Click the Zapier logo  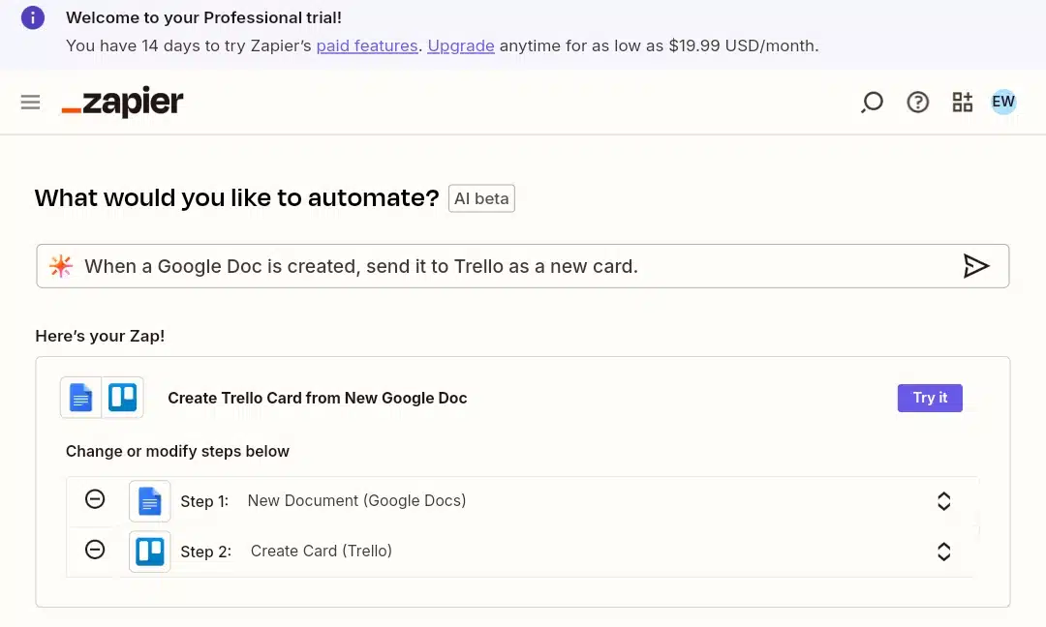click(x=122, y=102)
